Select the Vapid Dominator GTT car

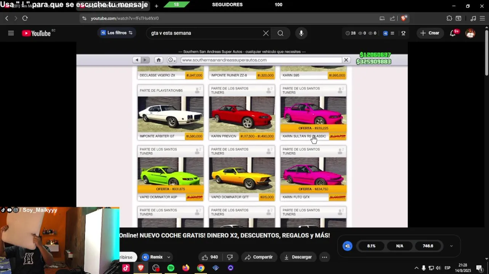point(242,173)
